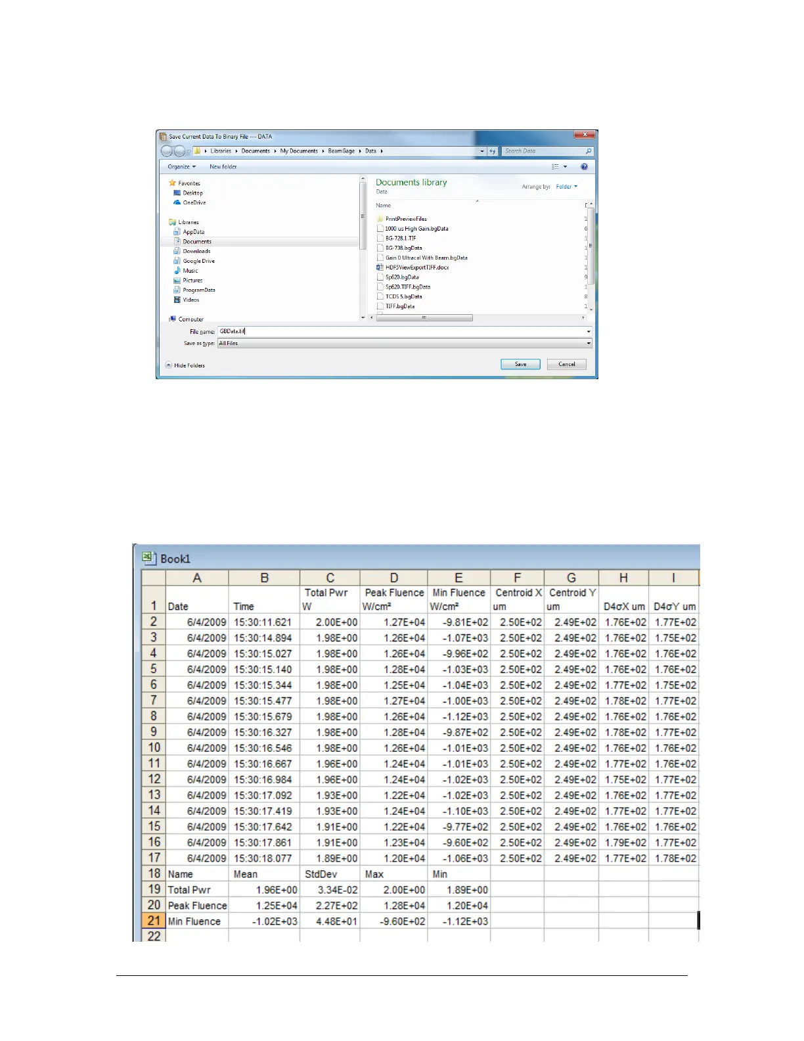Select Favorites in the navigation pane
This screenshot has width=804, height=1041.
click(189, 183)
